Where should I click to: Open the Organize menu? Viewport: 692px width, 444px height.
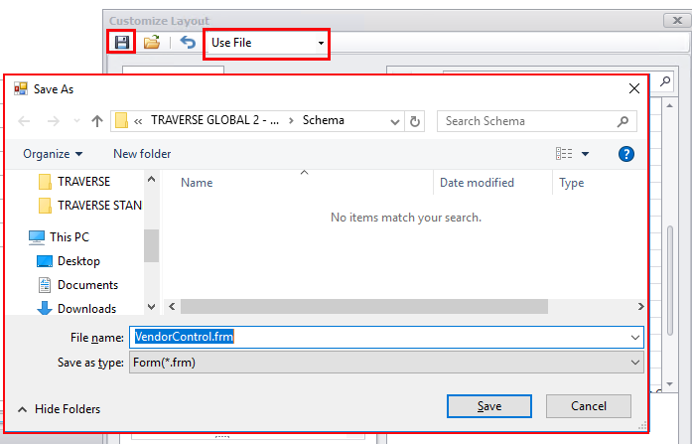point(53,153)
